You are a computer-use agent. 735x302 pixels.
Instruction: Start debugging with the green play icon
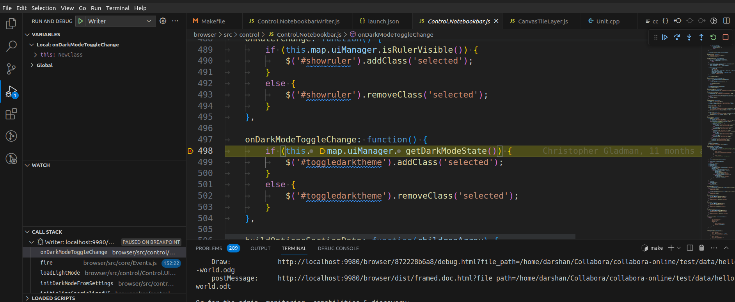(x=80, y=21)
